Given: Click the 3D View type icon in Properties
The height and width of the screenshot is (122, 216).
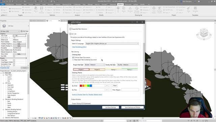Looking at the screenshot, I should (4, 26).
